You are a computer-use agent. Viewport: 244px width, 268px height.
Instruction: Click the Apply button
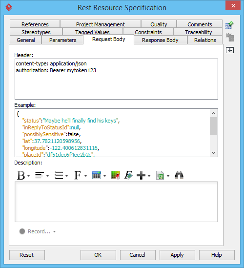pyautogui.click(x=177, y=255)
